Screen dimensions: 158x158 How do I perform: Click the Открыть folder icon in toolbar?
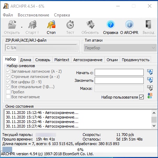pos(12,24)
